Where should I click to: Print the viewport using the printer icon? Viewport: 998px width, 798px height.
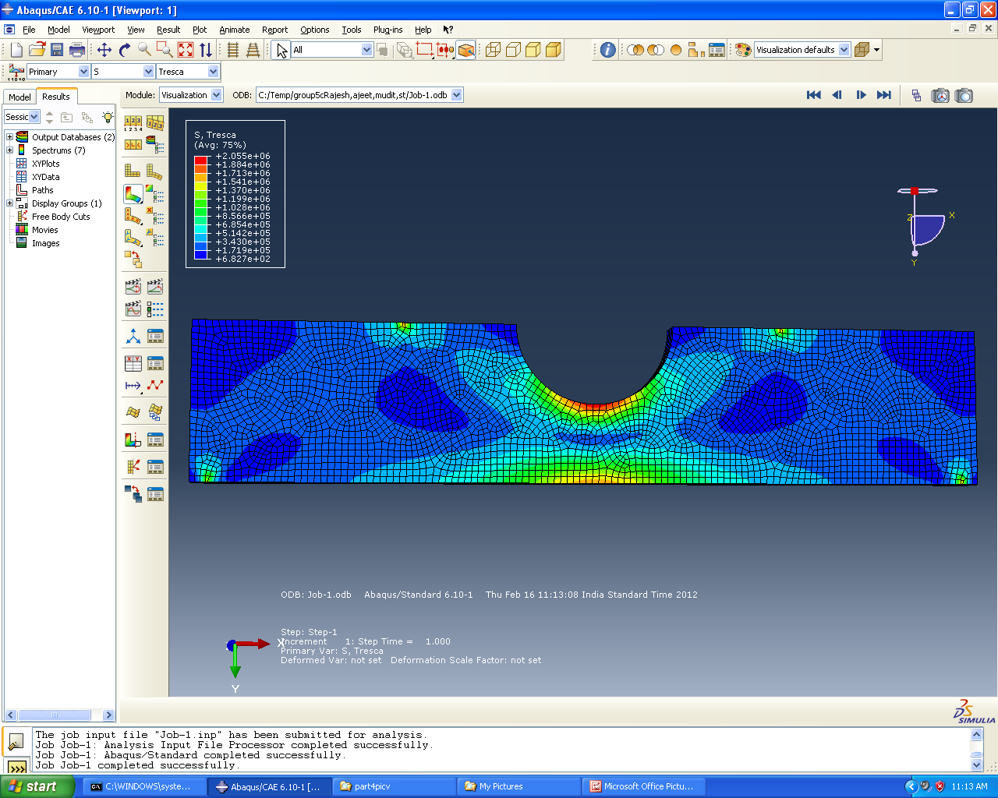tap(77, 50)
